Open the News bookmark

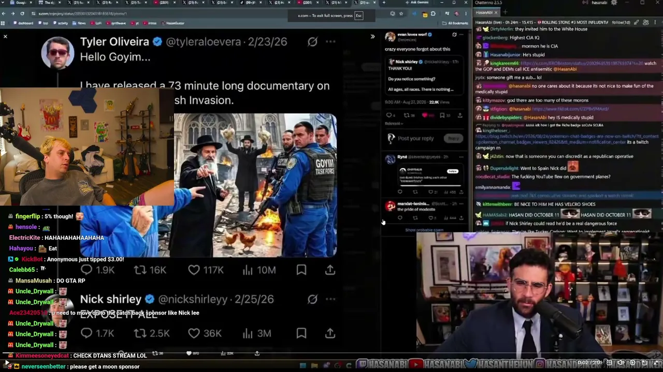point(80,23)
